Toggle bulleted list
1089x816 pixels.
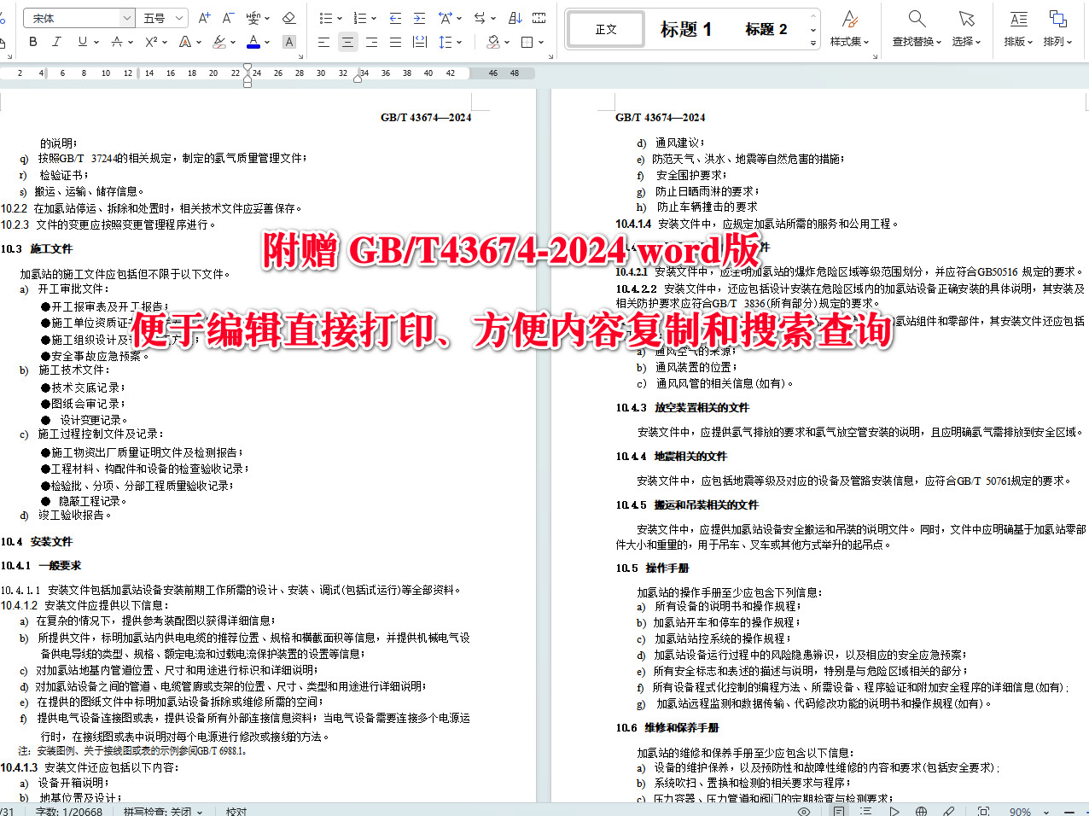tap(325, 18)
